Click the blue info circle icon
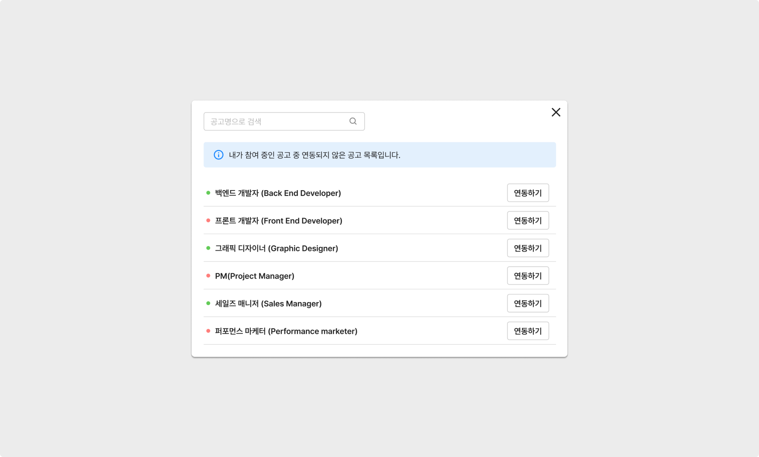The image size is (759, 457). (x=218, y=155)
